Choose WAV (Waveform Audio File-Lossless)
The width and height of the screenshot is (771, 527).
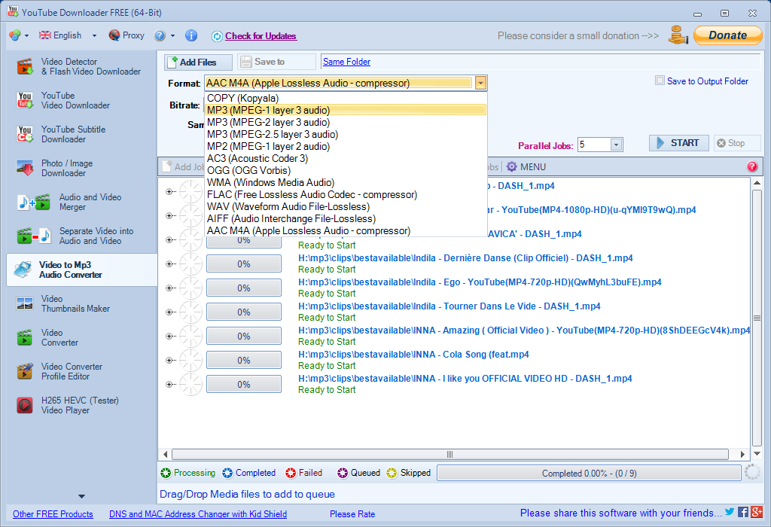[346, 206]
